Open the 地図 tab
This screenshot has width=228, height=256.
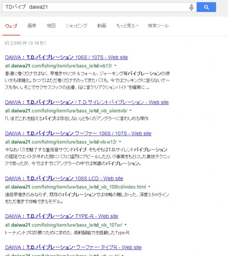pos(51,26)
